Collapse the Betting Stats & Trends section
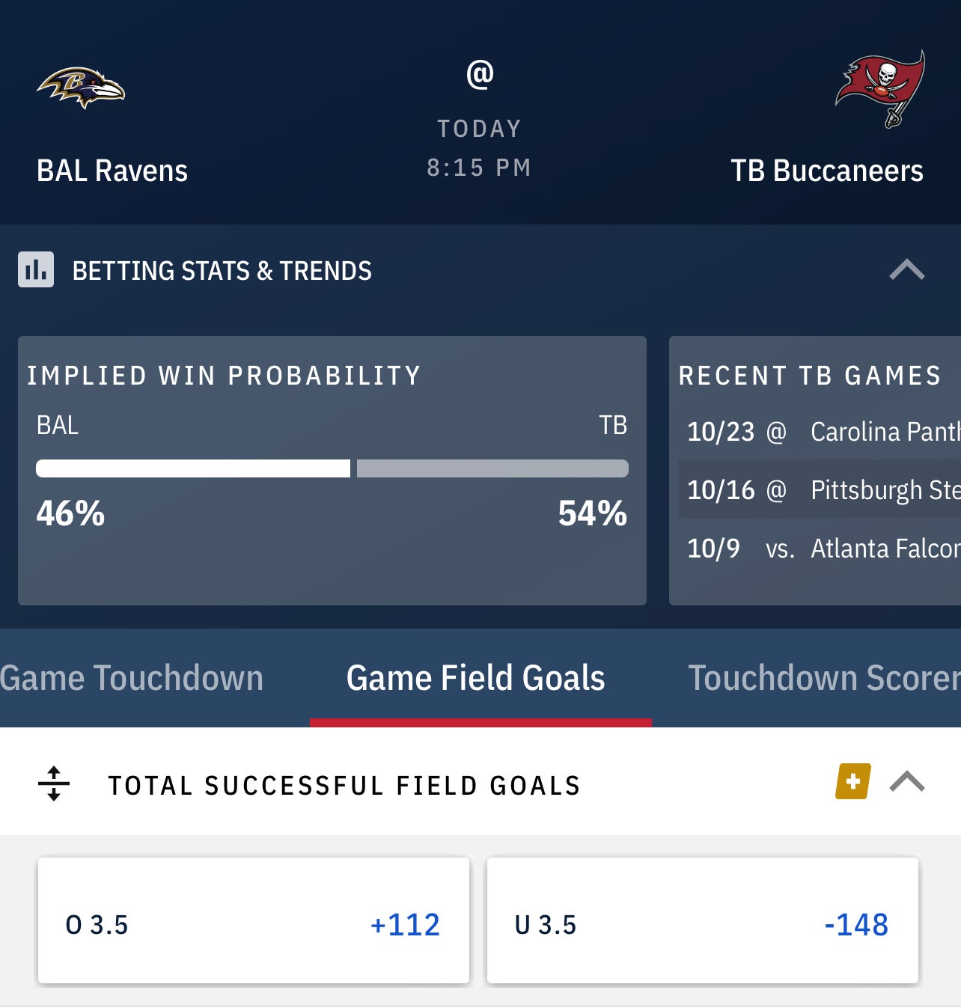 coord(906,269)
